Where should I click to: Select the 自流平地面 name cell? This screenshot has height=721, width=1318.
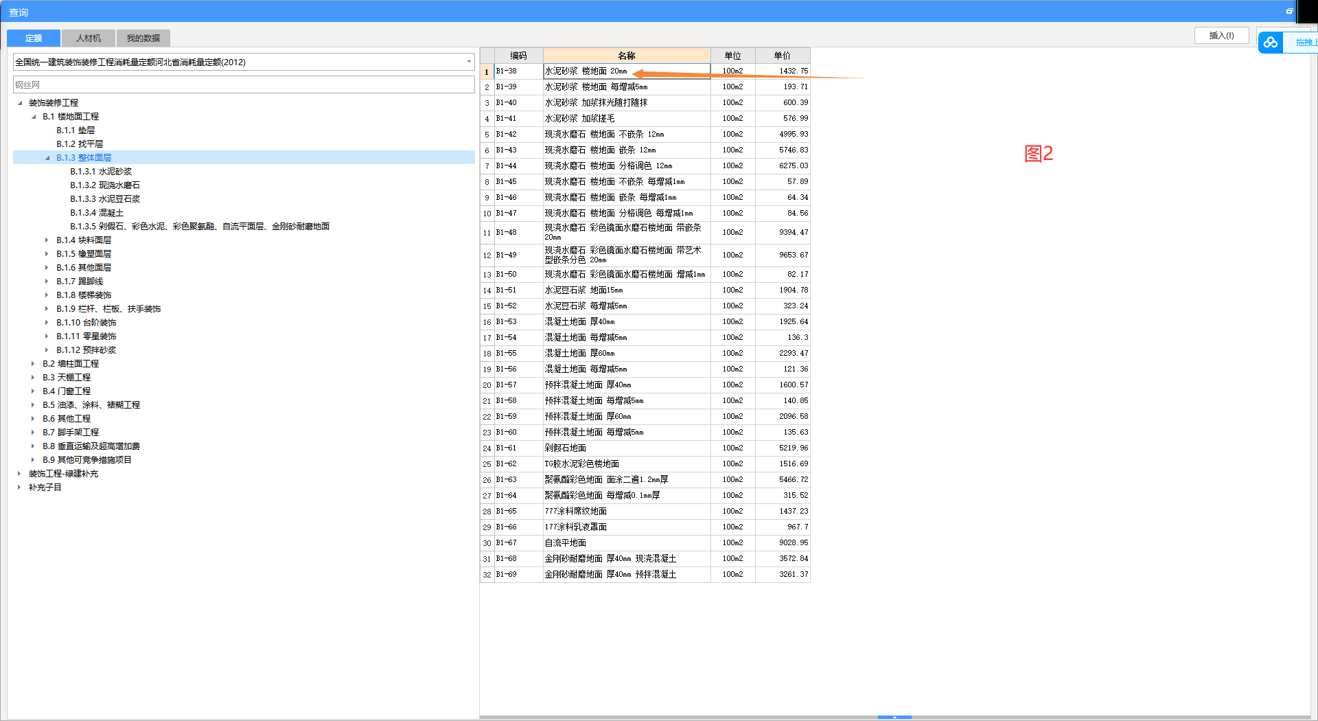[627, 543]
